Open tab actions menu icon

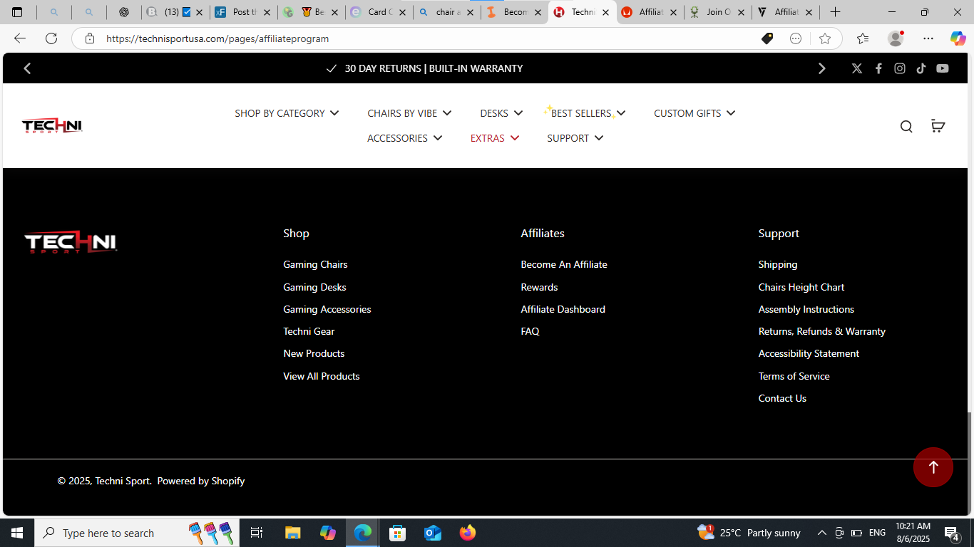17,12
